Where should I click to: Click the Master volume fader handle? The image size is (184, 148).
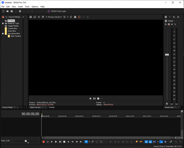(167, 54)
